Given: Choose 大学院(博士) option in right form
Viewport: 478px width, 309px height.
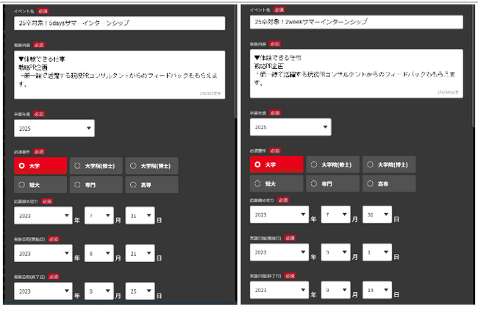Looking at the screenshot, I should click(x=389, y=164).
